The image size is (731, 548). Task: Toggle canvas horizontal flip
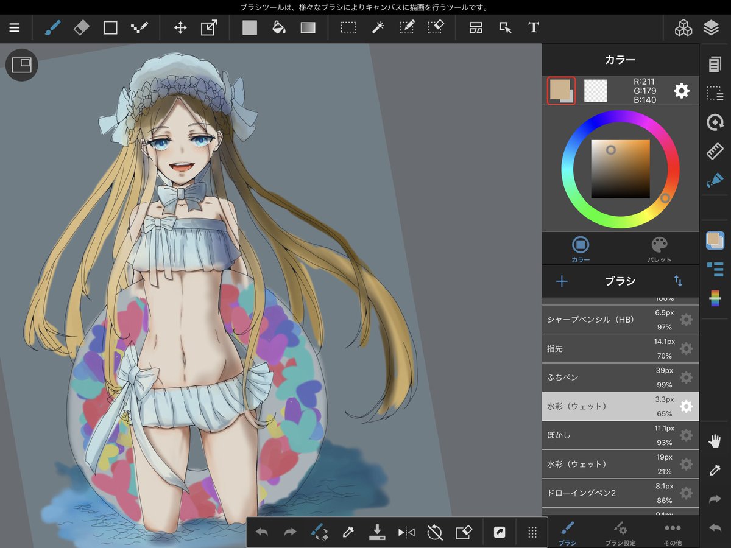tap(406, 532)
